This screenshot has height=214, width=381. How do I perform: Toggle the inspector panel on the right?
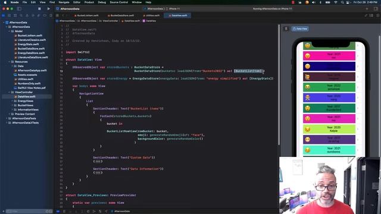click(376, 9)
